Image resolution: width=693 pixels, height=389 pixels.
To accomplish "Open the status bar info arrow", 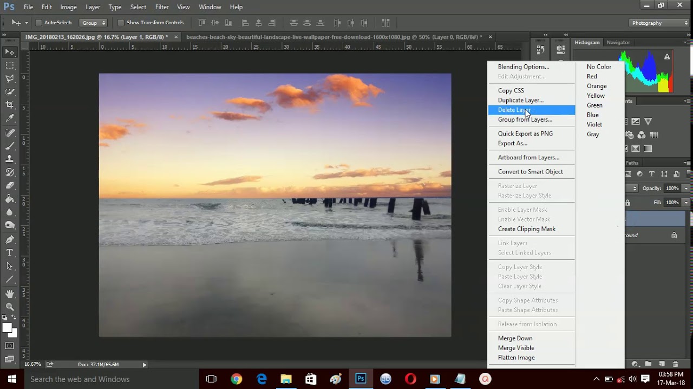I will (x=144, y=365).
